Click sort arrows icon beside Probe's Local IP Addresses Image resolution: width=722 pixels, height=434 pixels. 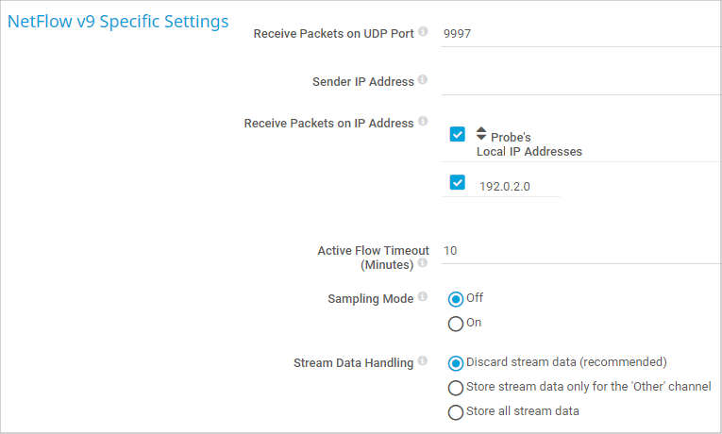pos(481,134)
